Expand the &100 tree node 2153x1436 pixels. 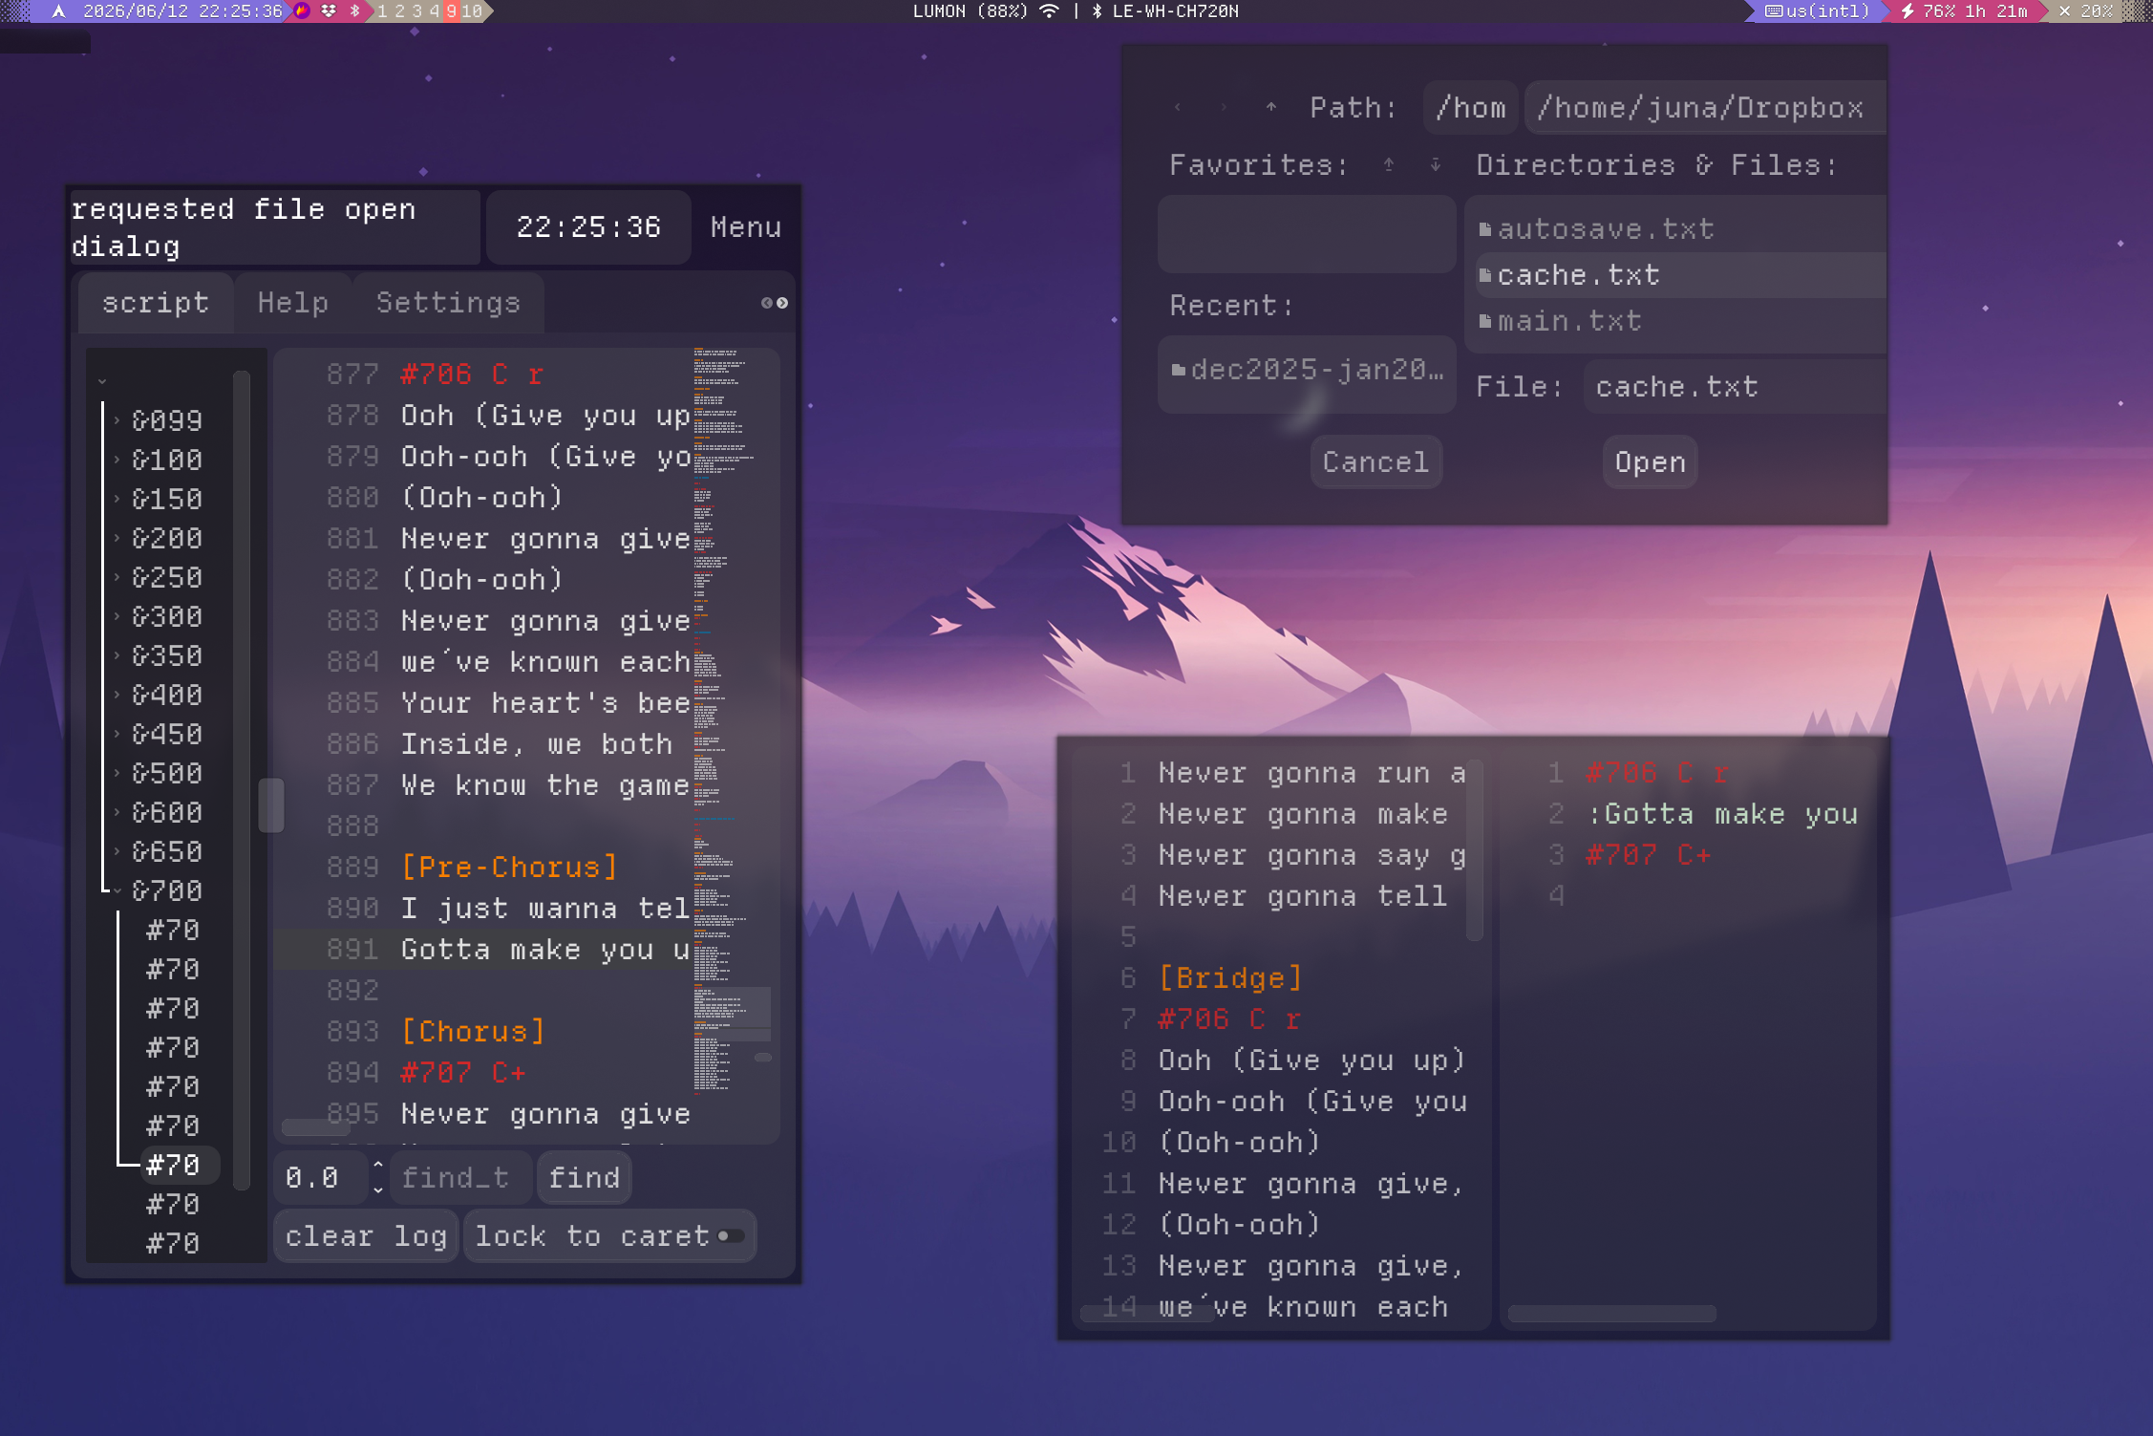[117, 460]
